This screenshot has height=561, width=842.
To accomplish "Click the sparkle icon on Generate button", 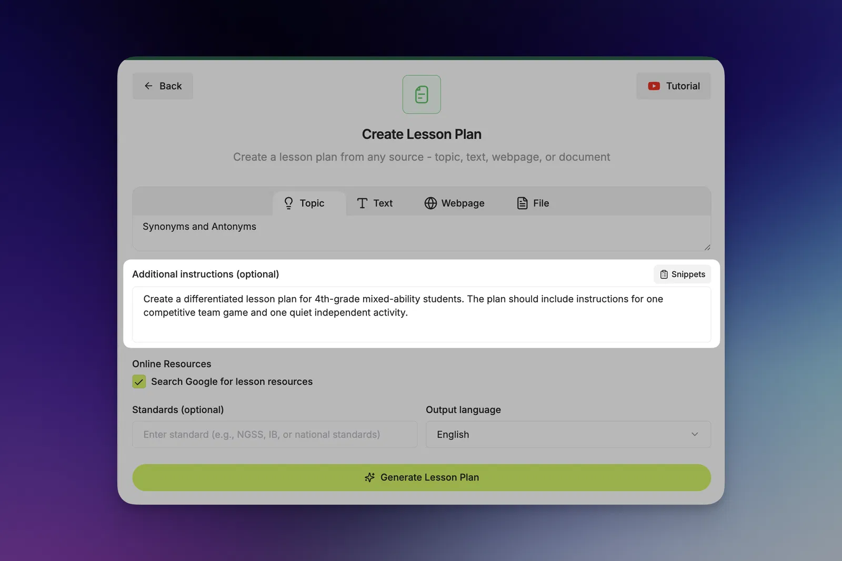I will [x=369, y=477].
